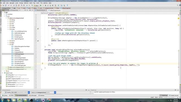Click the Help question mark icon
The height and width of the screenshot is (102, 181).
(67, 5)
